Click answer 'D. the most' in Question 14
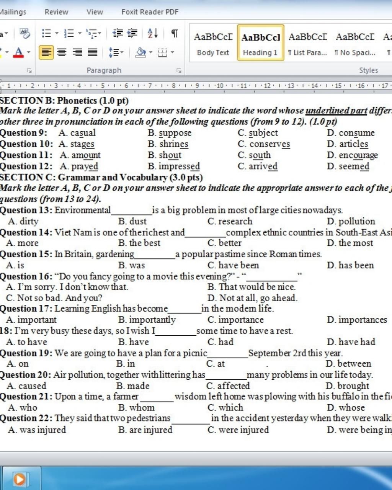Viewport: 392px width, 490px height. coord(350,243)
